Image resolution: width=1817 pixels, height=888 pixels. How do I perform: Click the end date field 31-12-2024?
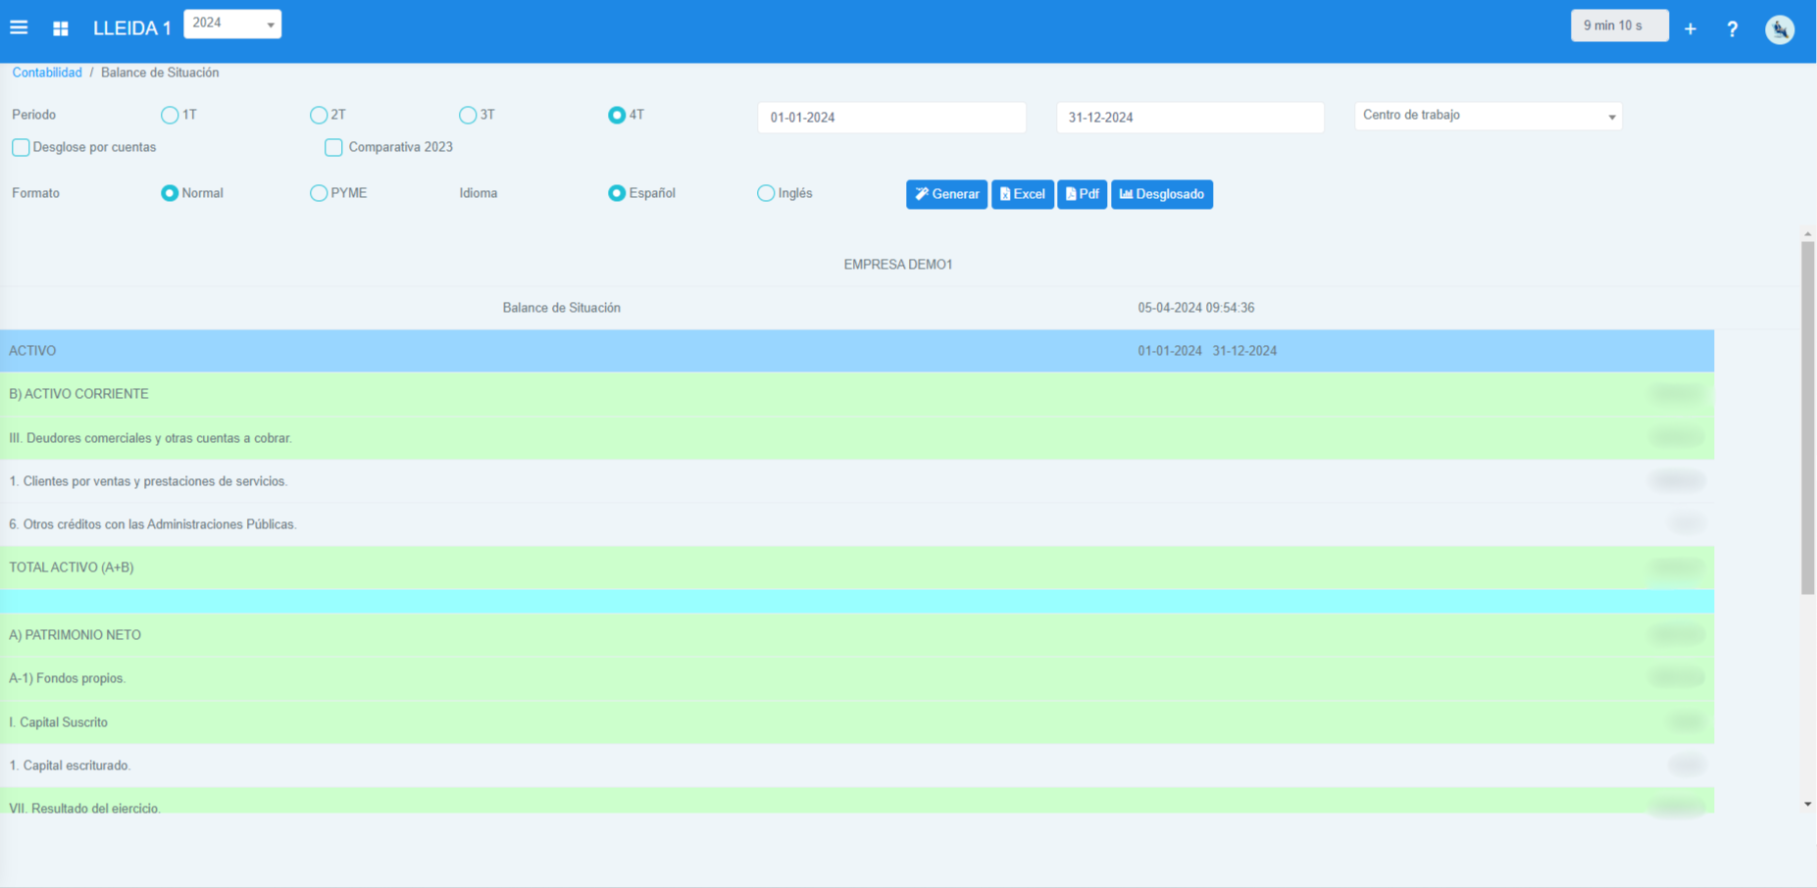[x=1189, y=118]
